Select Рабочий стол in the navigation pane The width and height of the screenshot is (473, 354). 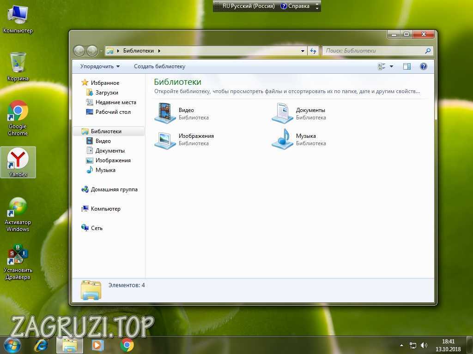(113, 112)
